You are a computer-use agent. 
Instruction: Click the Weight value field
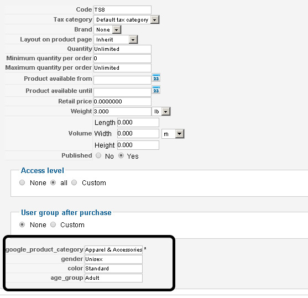point(122,111)
